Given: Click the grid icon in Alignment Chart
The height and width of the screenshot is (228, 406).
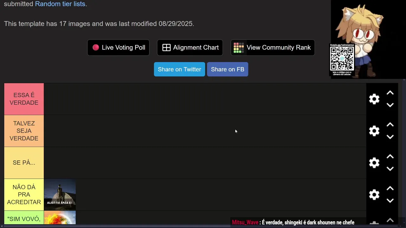Looking at the screenshot, I should tap(167, 47).
